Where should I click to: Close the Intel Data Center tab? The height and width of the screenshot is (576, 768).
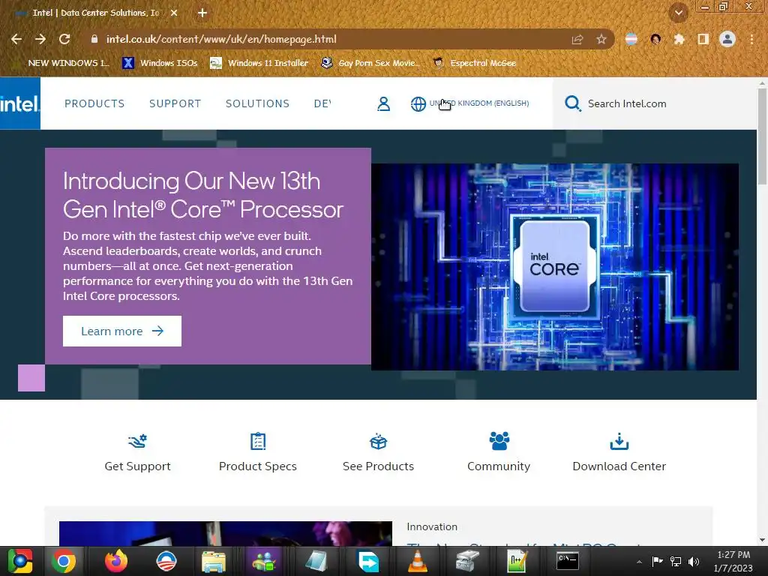[x=174, y=13]
